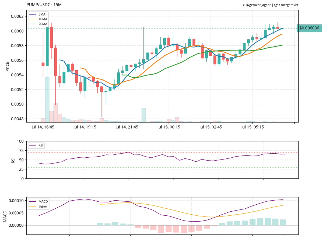Click the 25 tick on the RSI axis
Screen dimensions: 323x239
pos(22,169)
